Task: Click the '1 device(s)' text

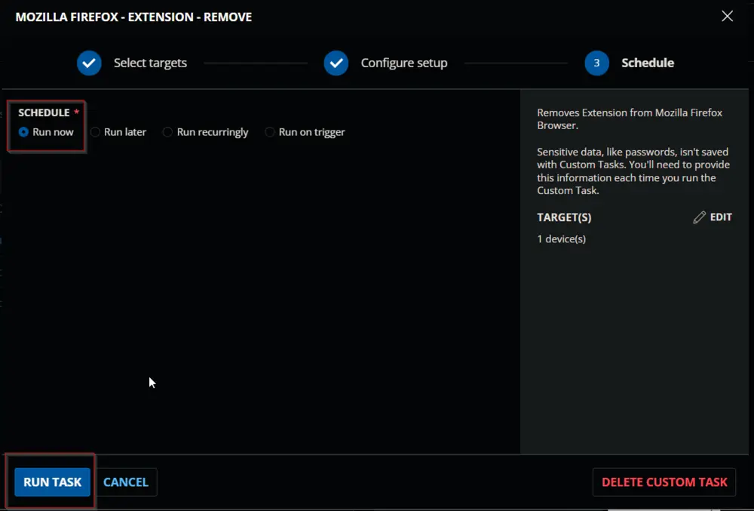Action: 561,239
